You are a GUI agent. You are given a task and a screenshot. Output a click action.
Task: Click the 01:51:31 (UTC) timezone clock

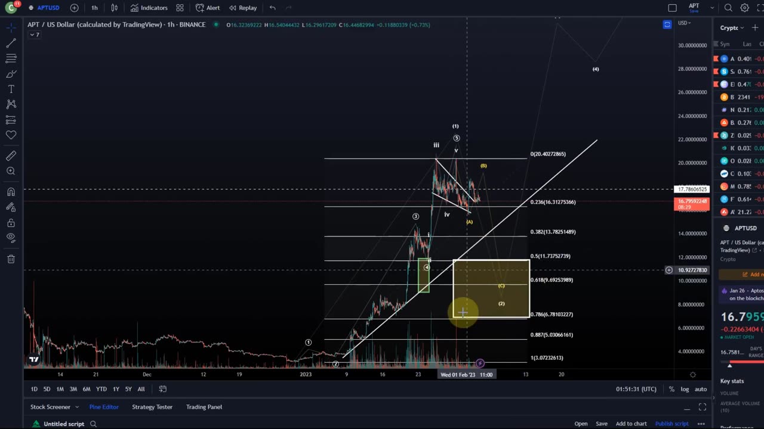(636, 389)
